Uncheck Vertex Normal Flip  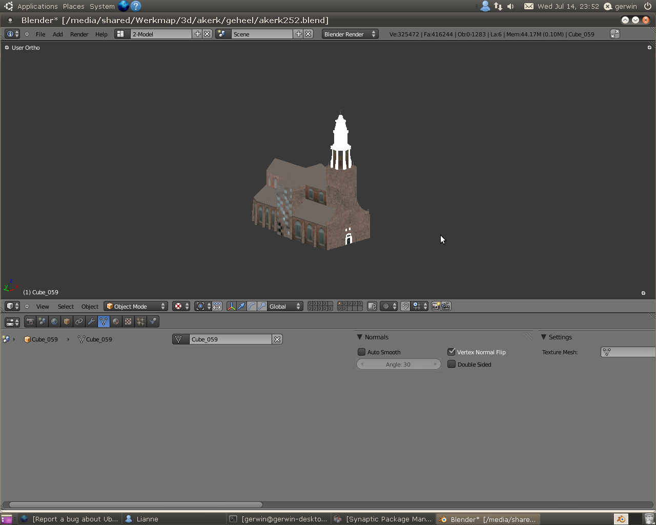tap(452, 352)
